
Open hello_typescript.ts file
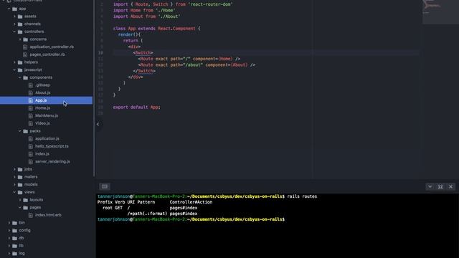point(52,146)
